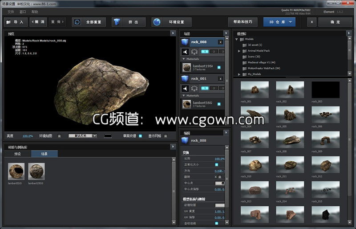Viewport: 356px width, 229px height.
Task: Click the 撤消 undo button
Action: coord(38,22)
